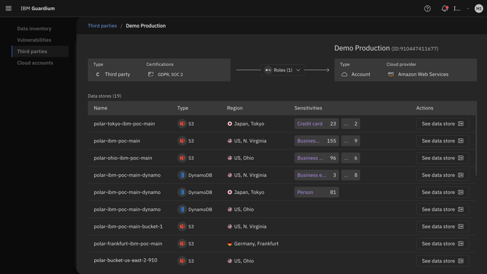
Task: Open the help question mark icon
Action: (428, 9)
